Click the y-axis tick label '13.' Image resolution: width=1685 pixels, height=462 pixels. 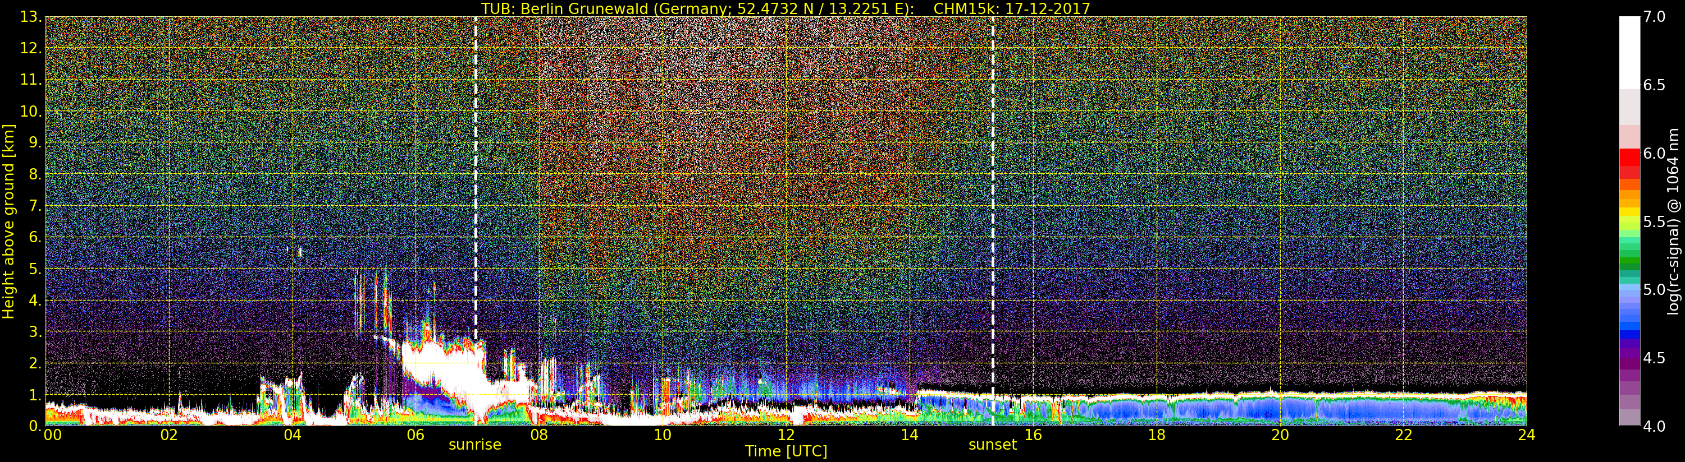30,17
